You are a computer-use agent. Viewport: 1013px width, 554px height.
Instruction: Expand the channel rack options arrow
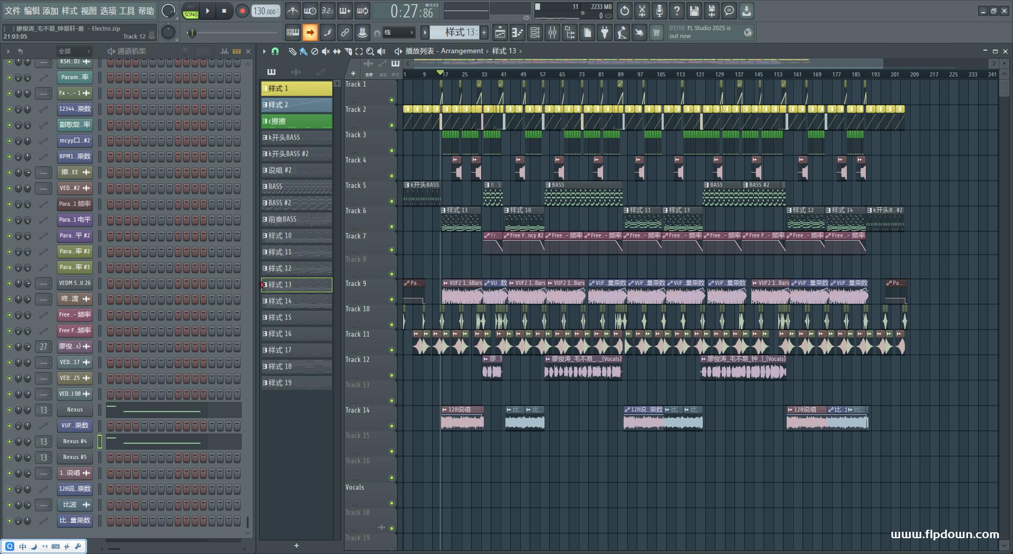click(x=8, y=51)
